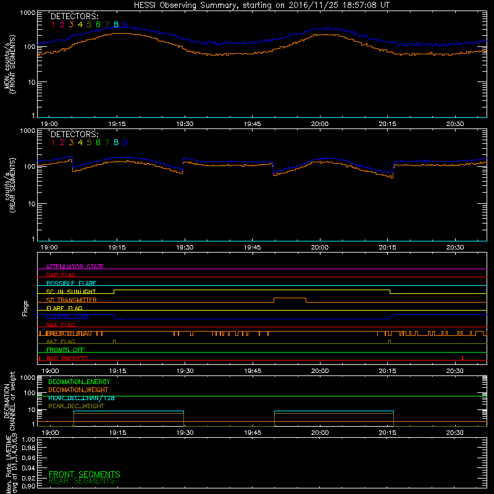The image size is (494, 494).
Task: Click 19:45 tick under Flags plot
Action: click(253, 371)
